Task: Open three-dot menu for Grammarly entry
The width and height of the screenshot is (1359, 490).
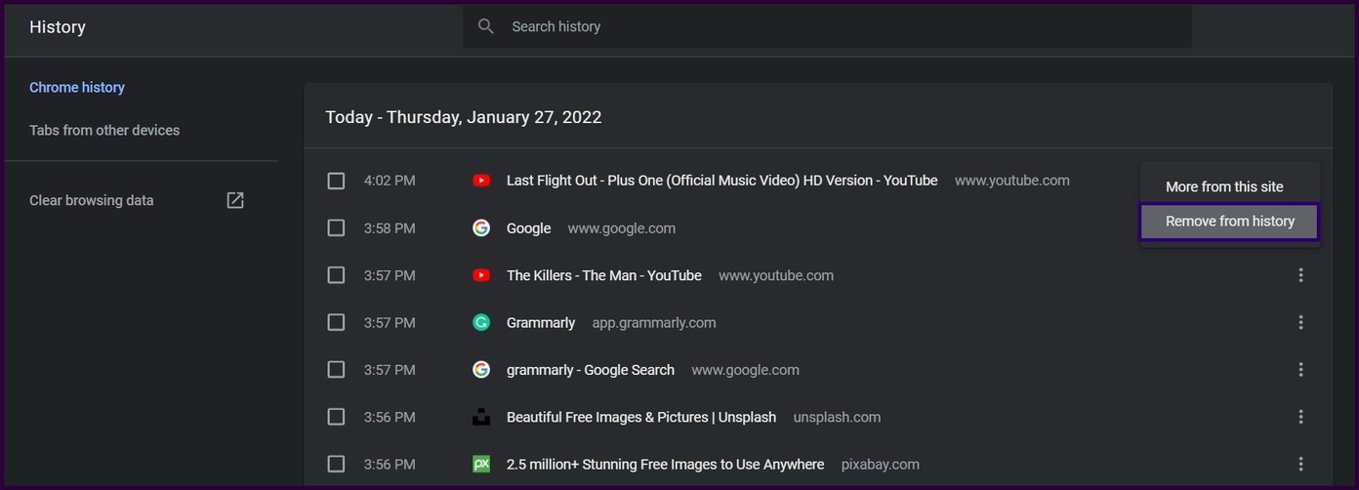Action: 1300,322
